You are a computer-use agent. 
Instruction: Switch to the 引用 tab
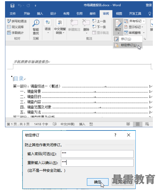point(80,14)
